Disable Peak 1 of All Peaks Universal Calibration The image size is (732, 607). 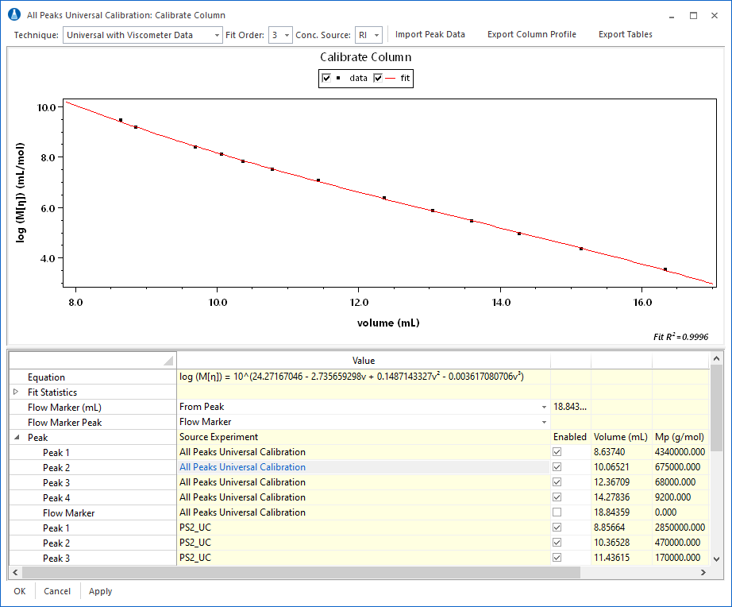coord(557,452)
